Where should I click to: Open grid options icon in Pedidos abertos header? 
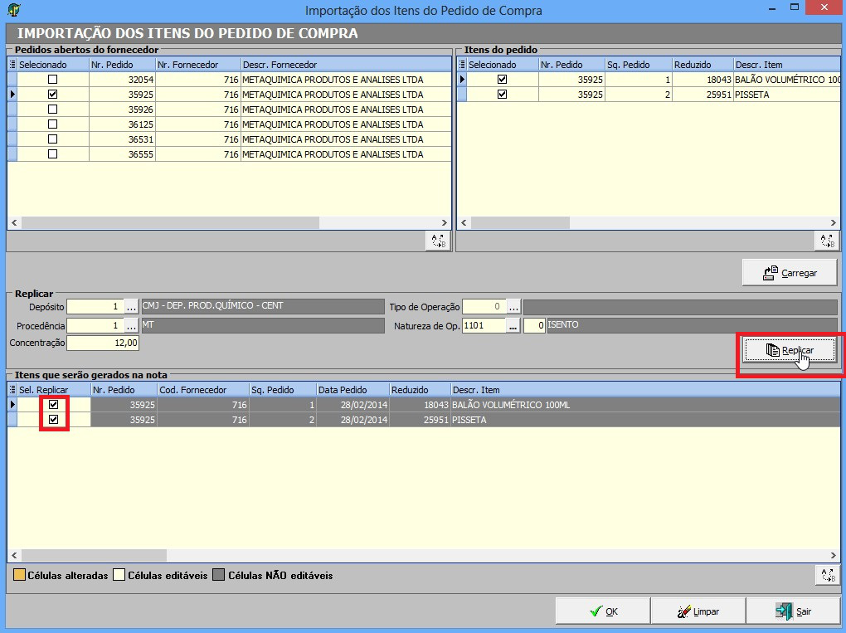click(13, 65)
